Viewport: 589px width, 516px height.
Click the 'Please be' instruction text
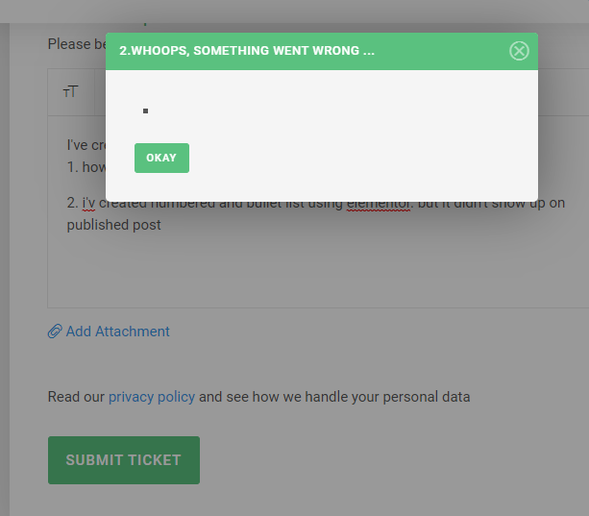77,44
